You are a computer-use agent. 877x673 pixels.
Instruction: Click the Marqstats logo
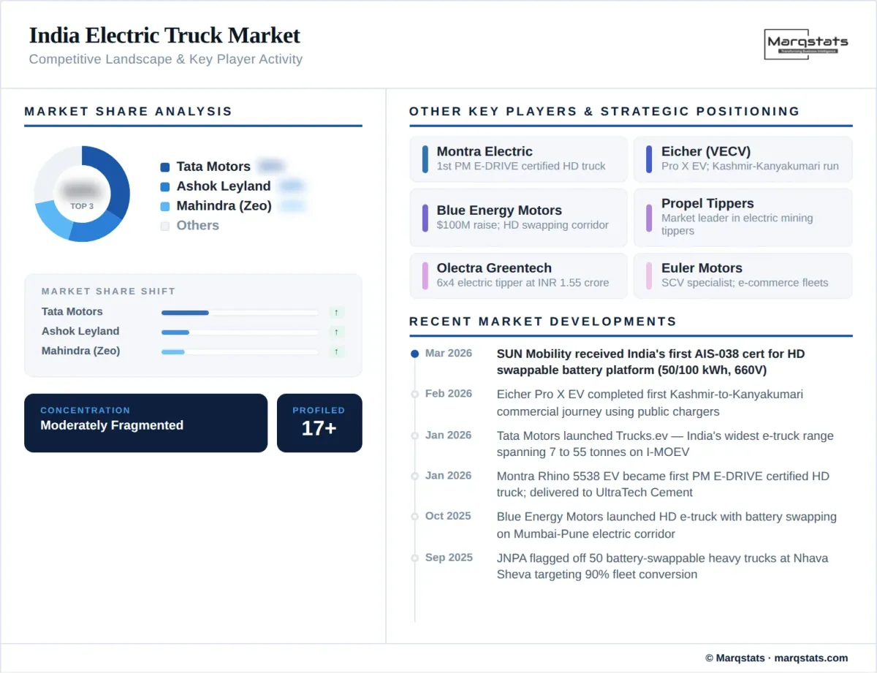[806, 44]
